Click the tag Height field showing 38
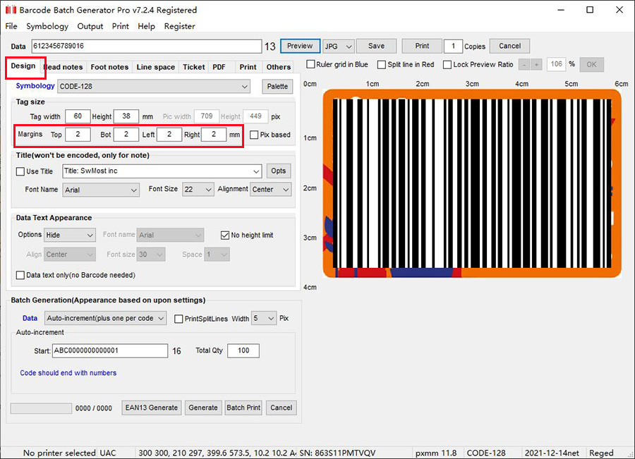The height and width of the screenshot is (459, 635). coord(126,116)
